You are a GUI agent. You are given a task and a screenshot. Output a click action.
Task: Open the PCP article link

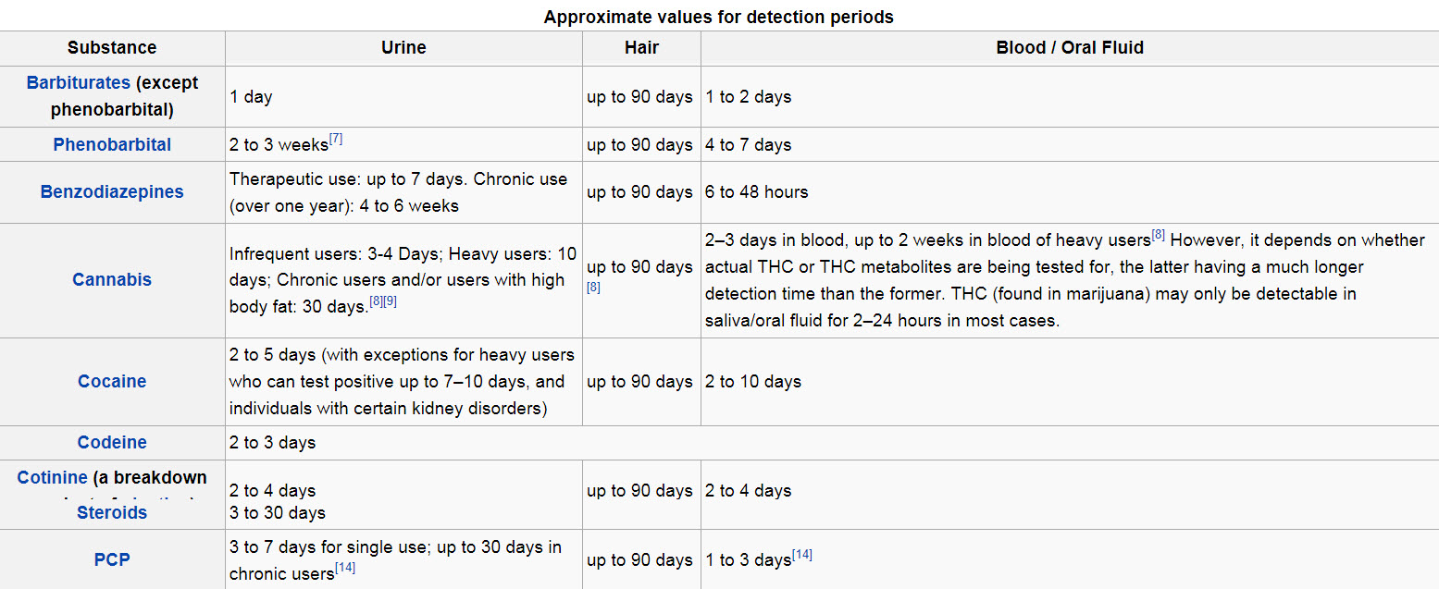[112, 559]
